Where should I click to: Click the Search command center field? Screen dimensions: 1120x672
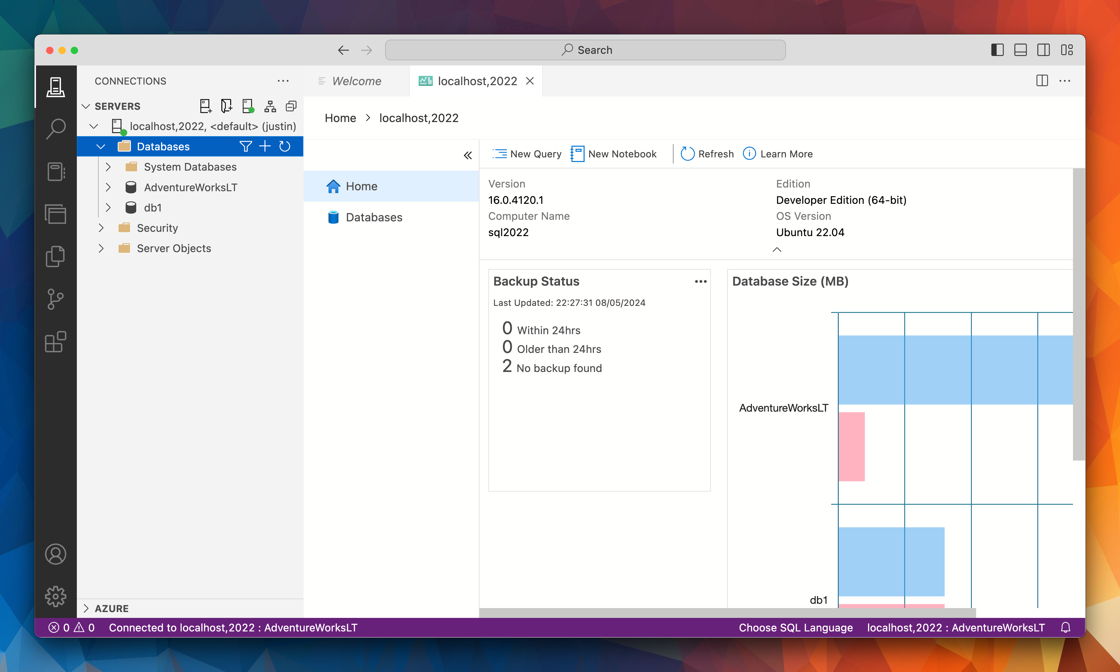point(585,50)
